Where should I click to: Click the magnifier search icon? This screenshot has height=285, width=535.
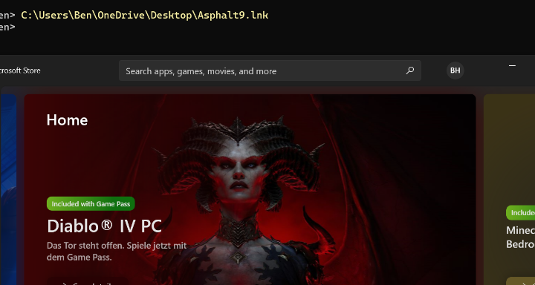[409, 71]
